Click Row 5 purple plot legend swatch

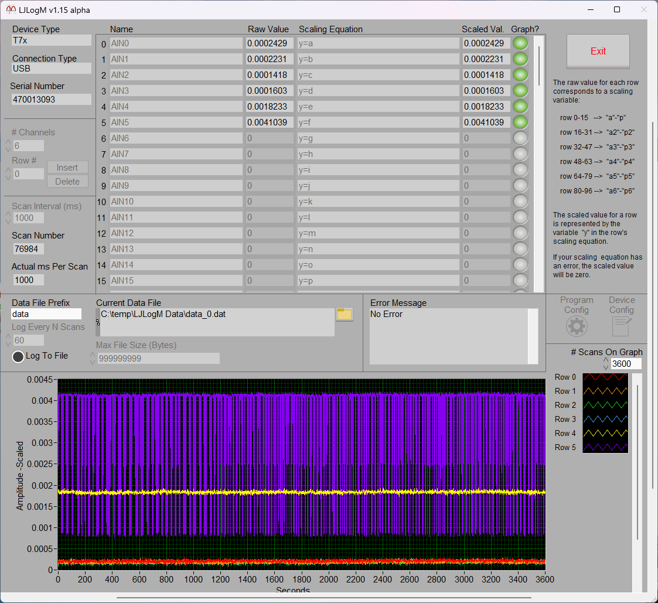605,448
